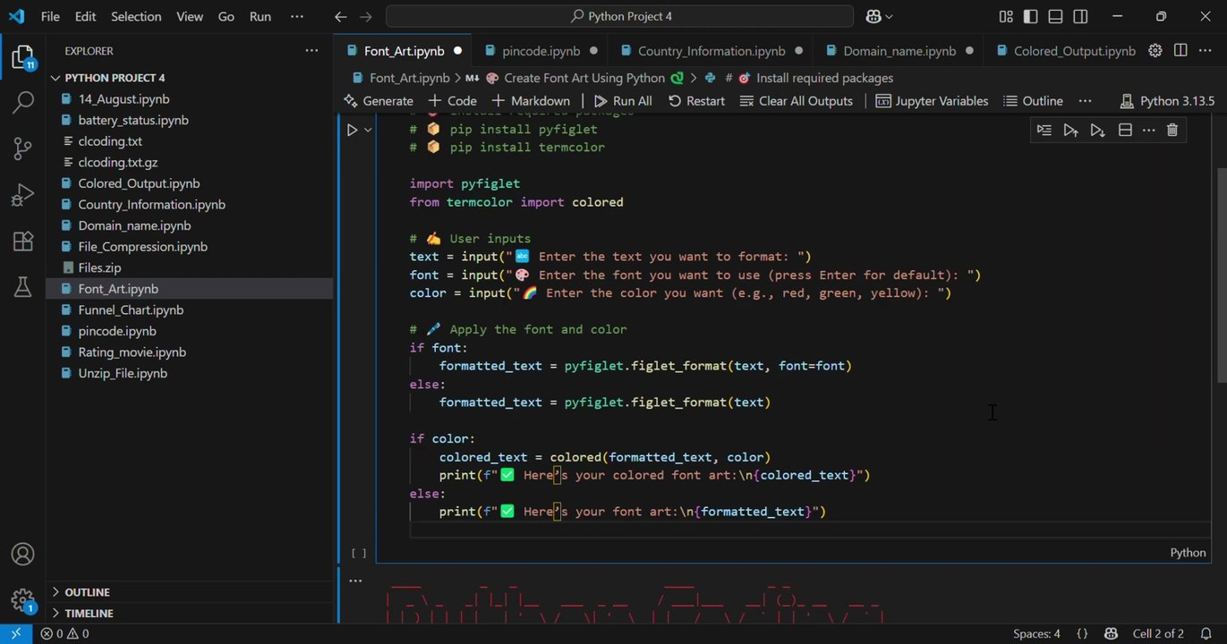The height and width of the screenshot is (644, 1227).
Task: Expand the TIMELINE section
Action: (89, 613)
